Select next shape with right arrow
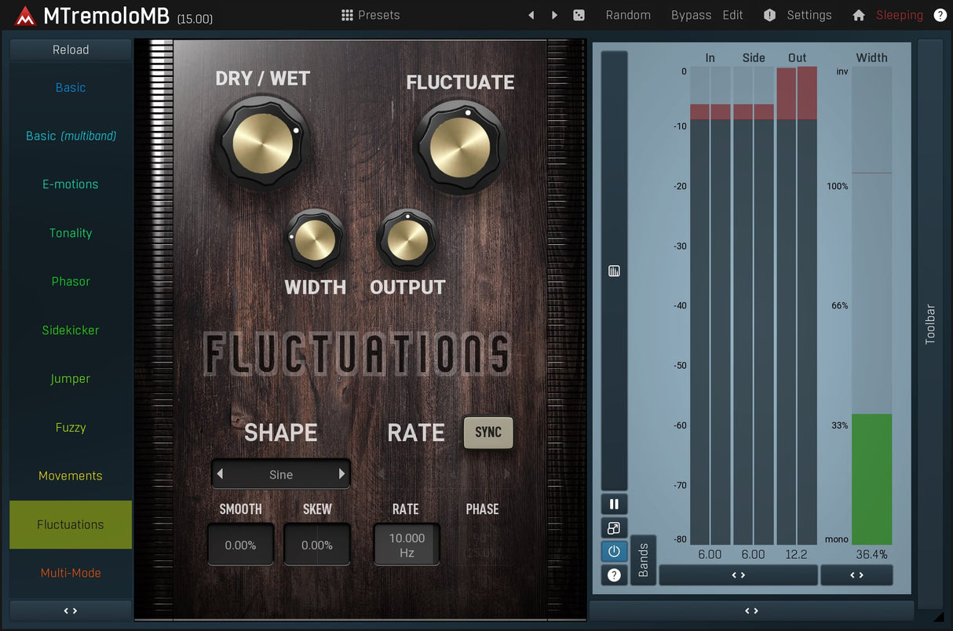Viewport: 953px width, 631px height. [x=341, y=474]
